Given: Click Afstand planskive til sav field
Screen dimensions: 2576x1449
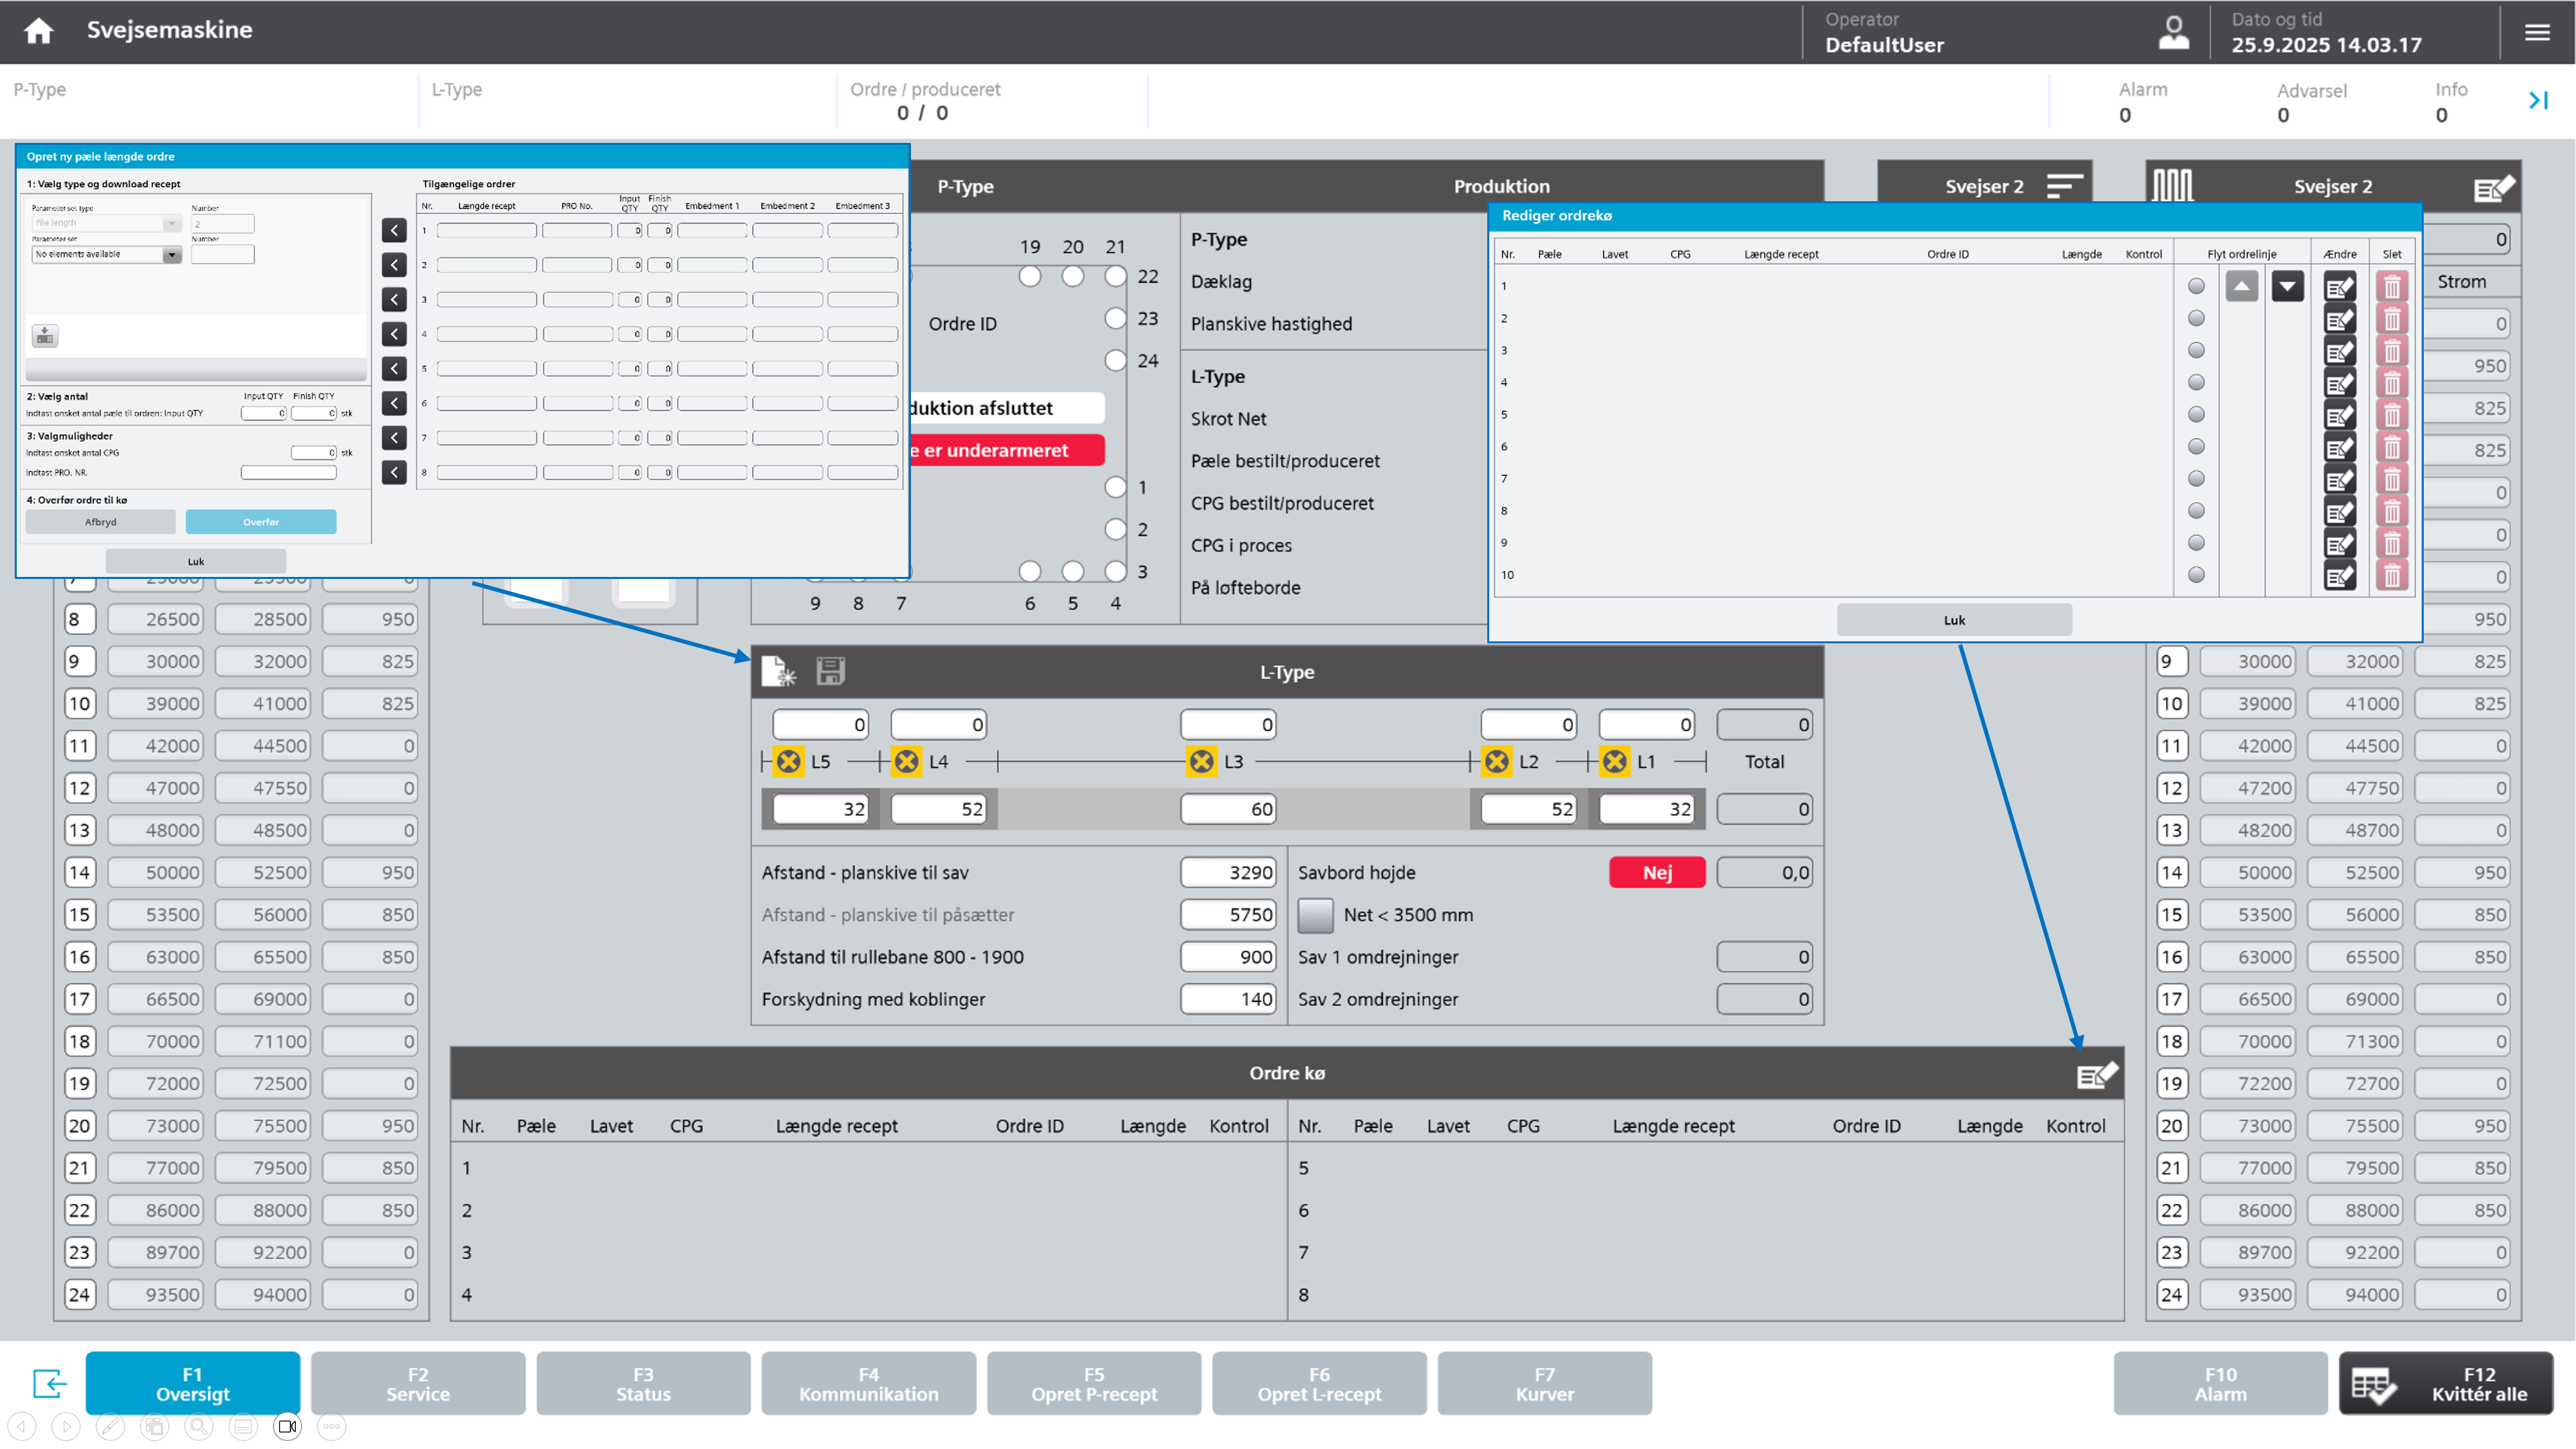Looking at the screenshot, I should point(1228,872).
